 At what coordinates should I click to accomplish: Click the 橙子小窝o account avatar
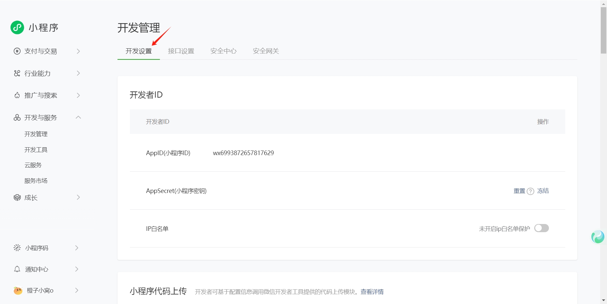pos(18,290)
